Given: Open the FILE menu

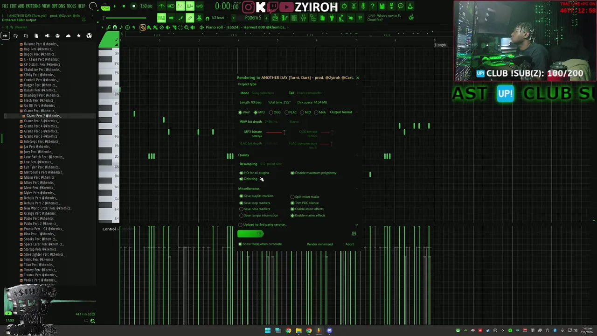Looking at the screenshot, I should [5, 6].
